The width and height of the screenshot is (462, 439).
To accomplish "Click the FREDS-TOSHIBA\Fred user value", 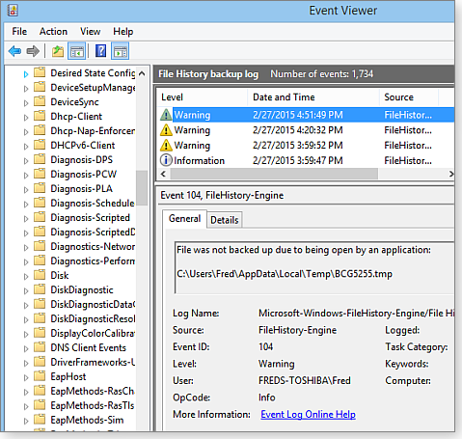I will click(305, 380).
